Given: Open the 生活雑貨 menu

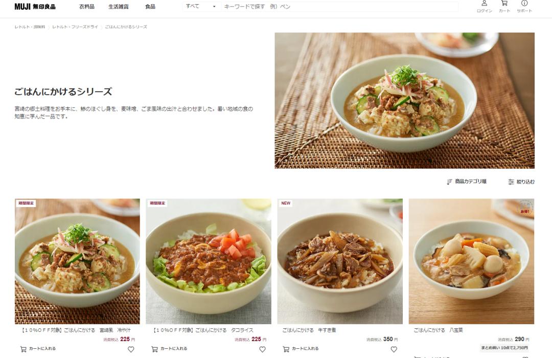Looking at the screenshot, I should 118,7.
